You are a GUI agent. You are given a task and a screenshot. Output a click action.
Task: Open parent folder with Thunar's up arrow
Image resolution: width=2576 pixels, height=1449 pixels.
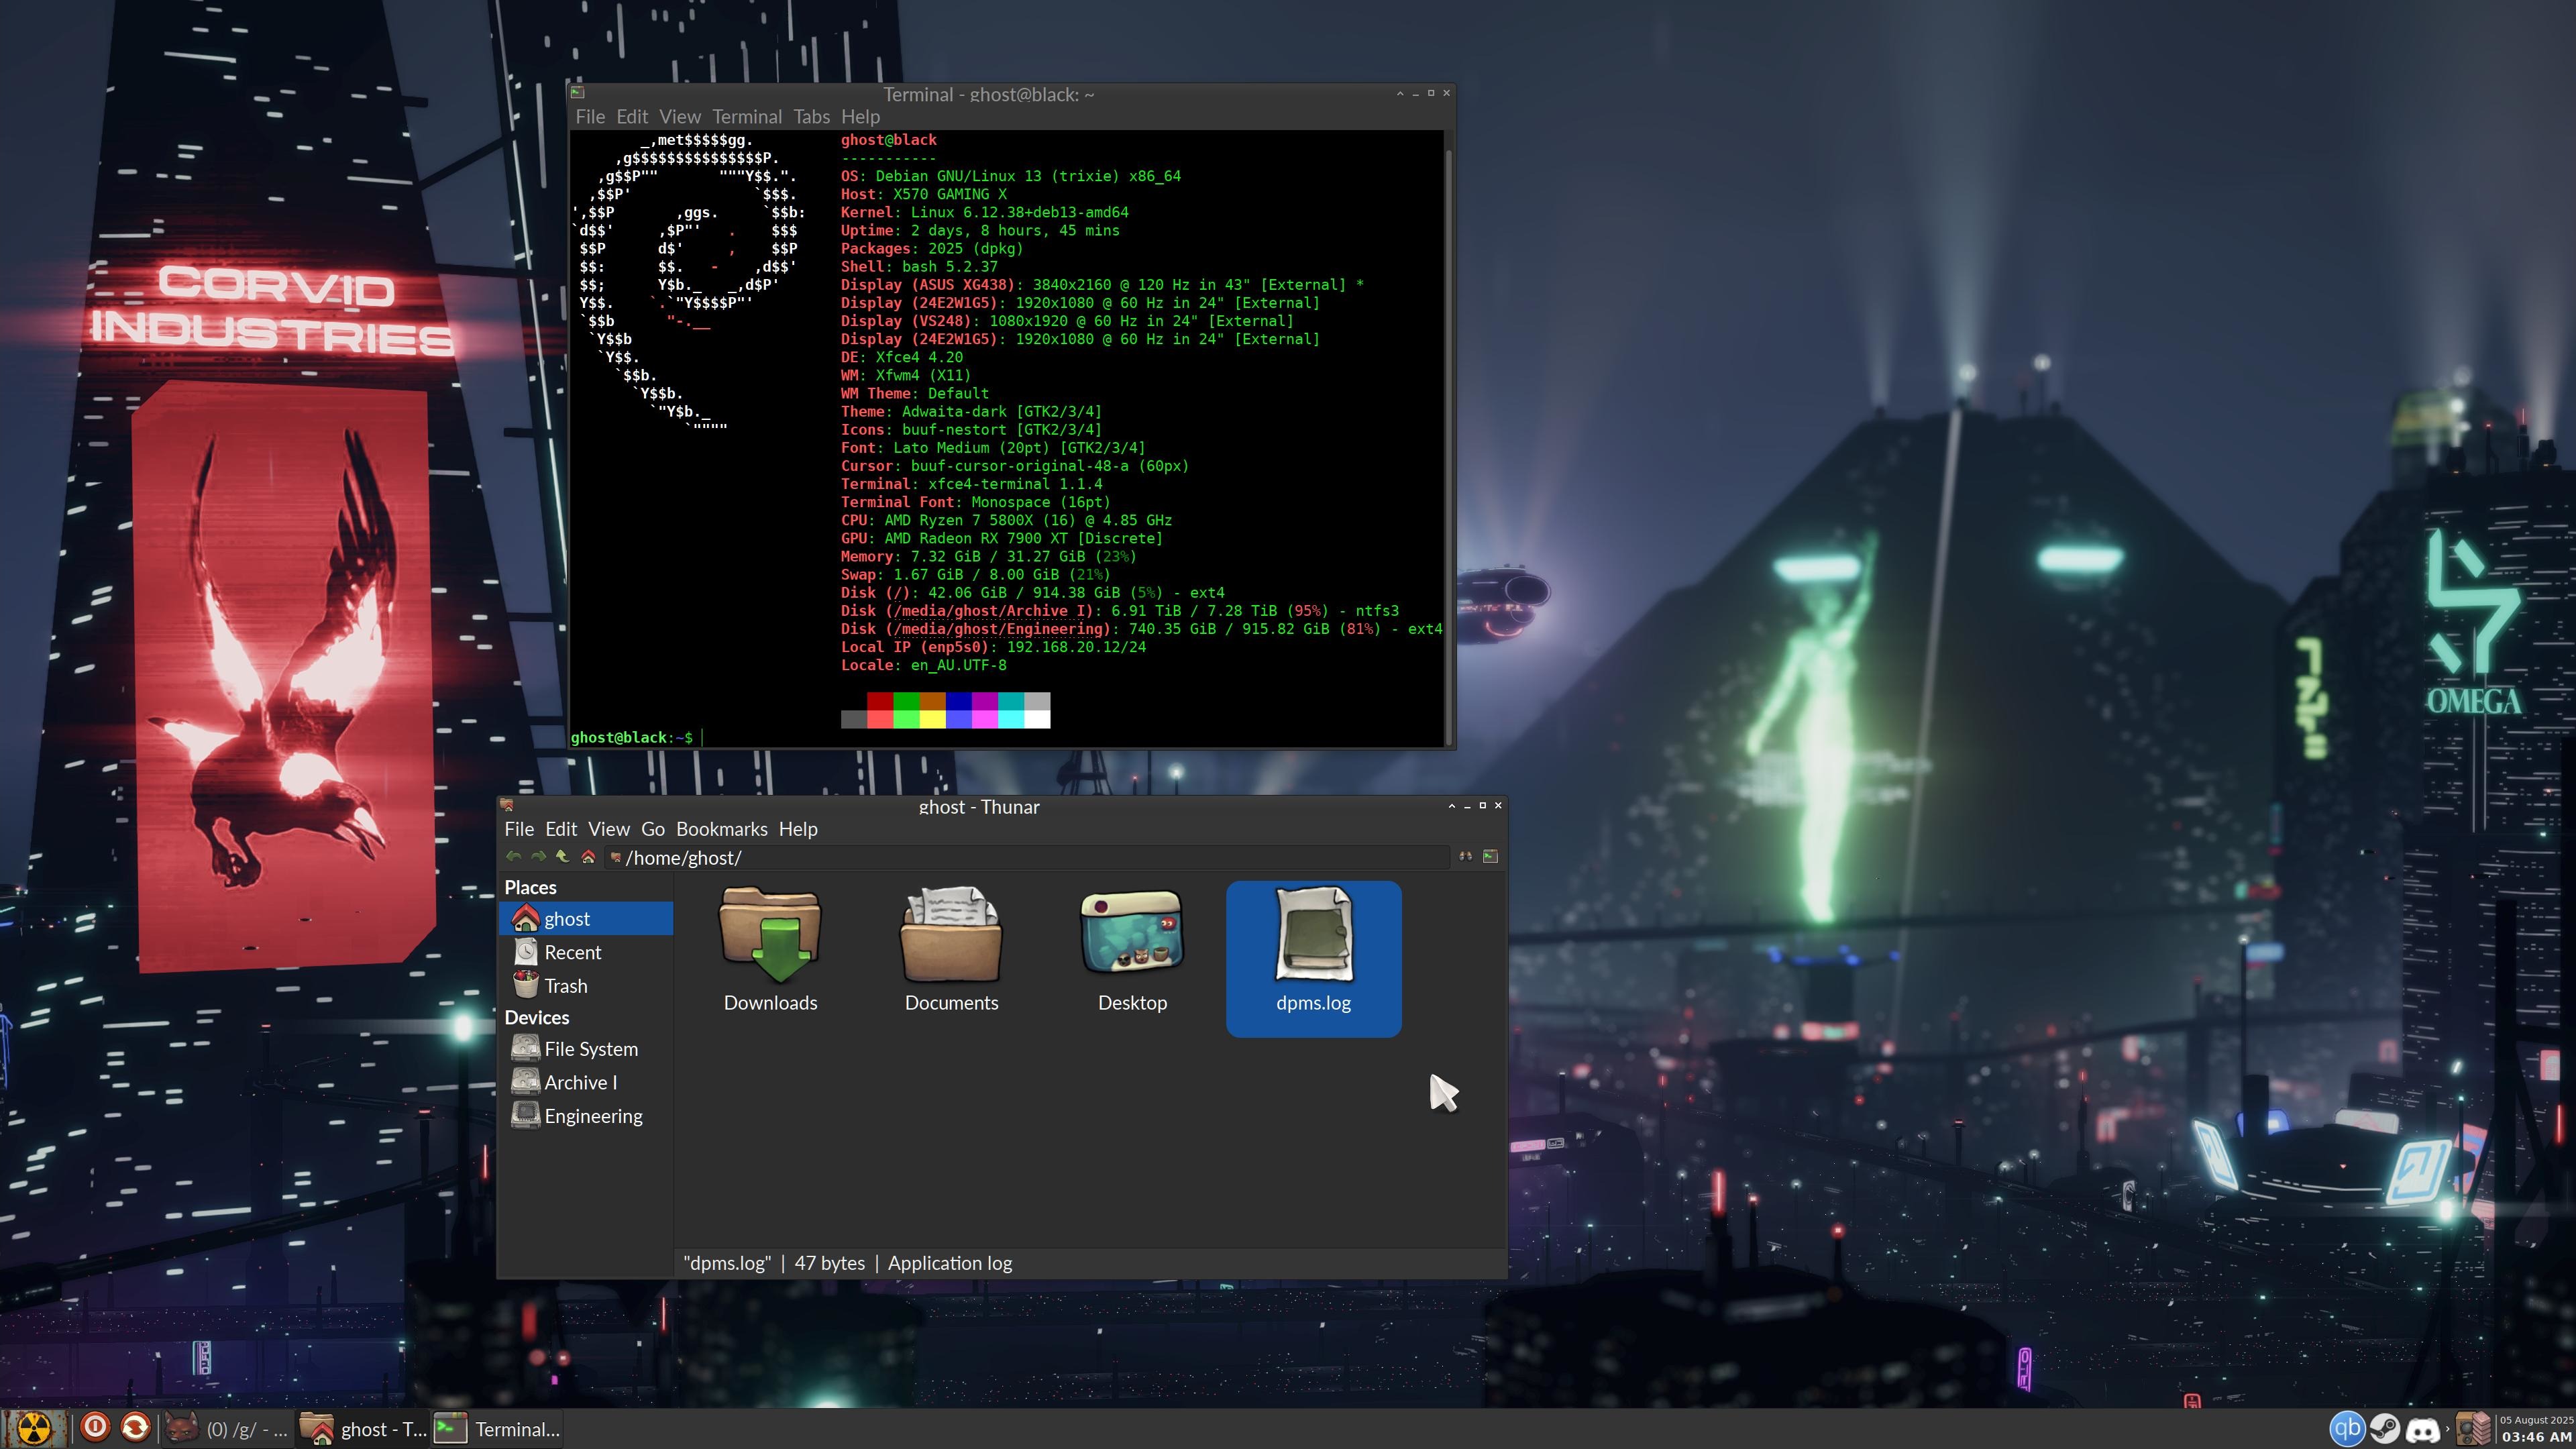click(562, 857)
